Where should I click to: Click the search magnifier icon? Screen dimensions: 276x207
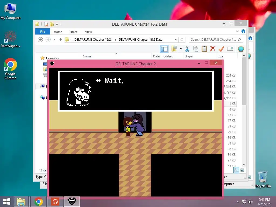click(239, 40)
